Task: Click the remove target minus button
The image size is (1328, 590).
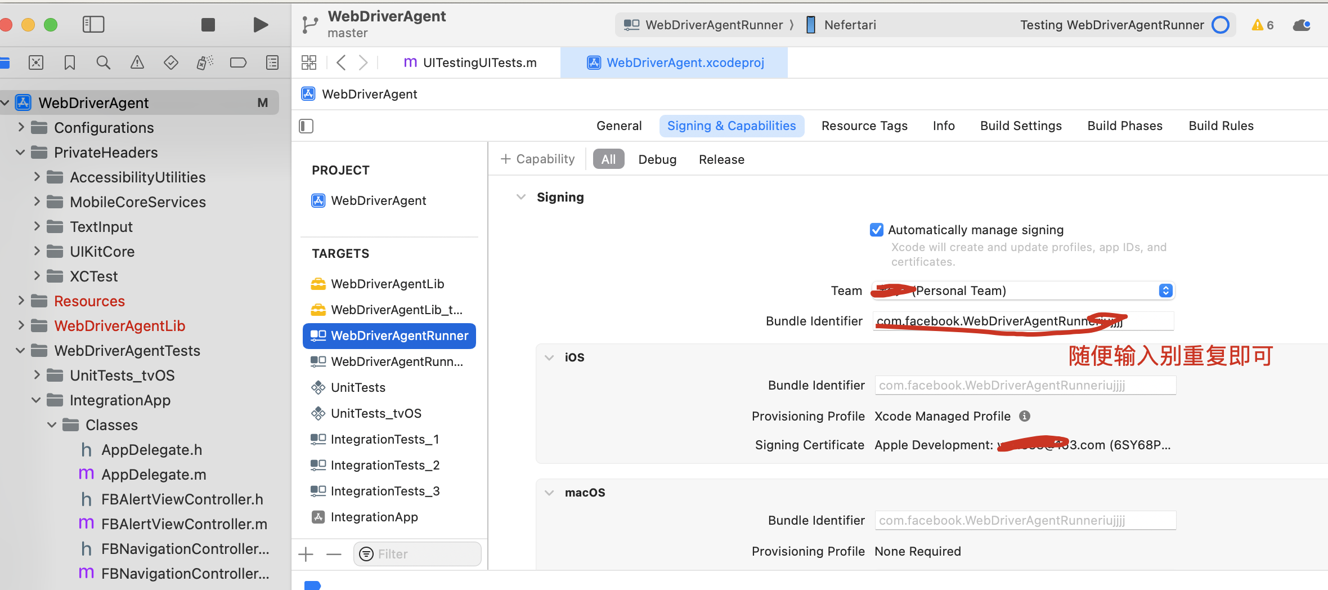Action: point(334,555)
